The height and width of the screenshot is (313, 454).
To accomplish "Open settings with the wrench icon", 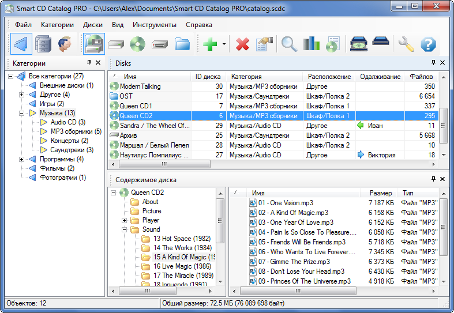I will click(x=406, y=44).
